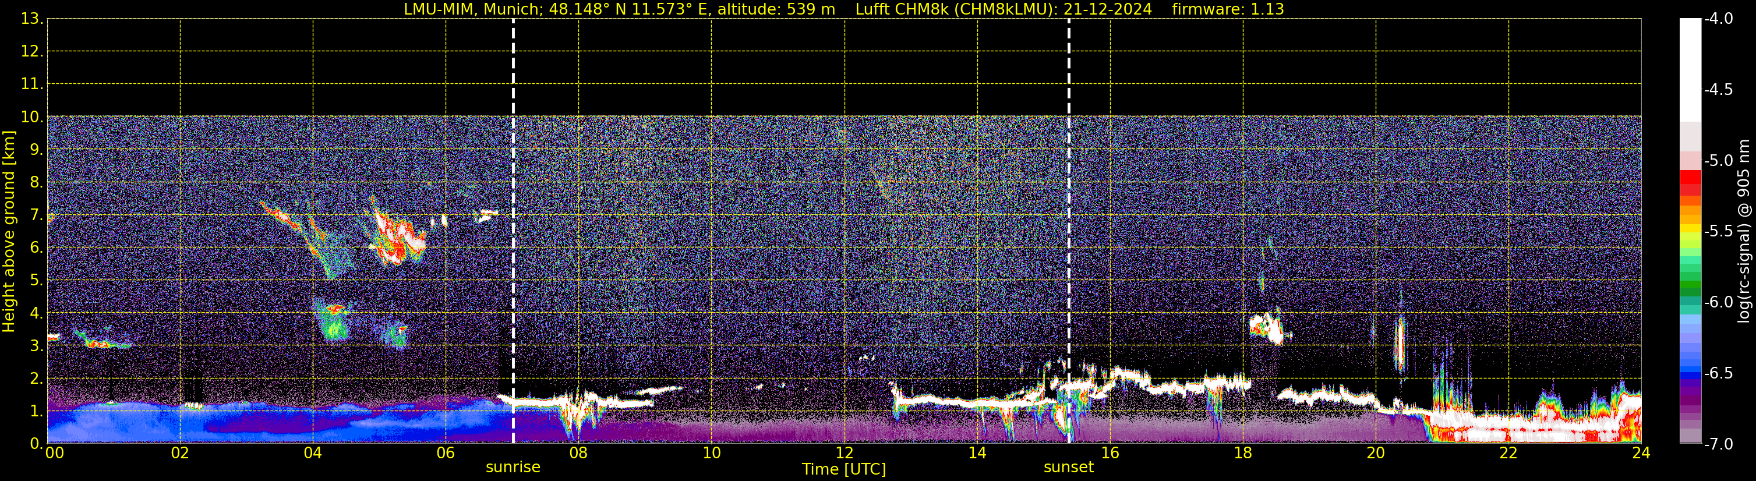Click the x-axis tick label 24

click(x=1641, y=453)
